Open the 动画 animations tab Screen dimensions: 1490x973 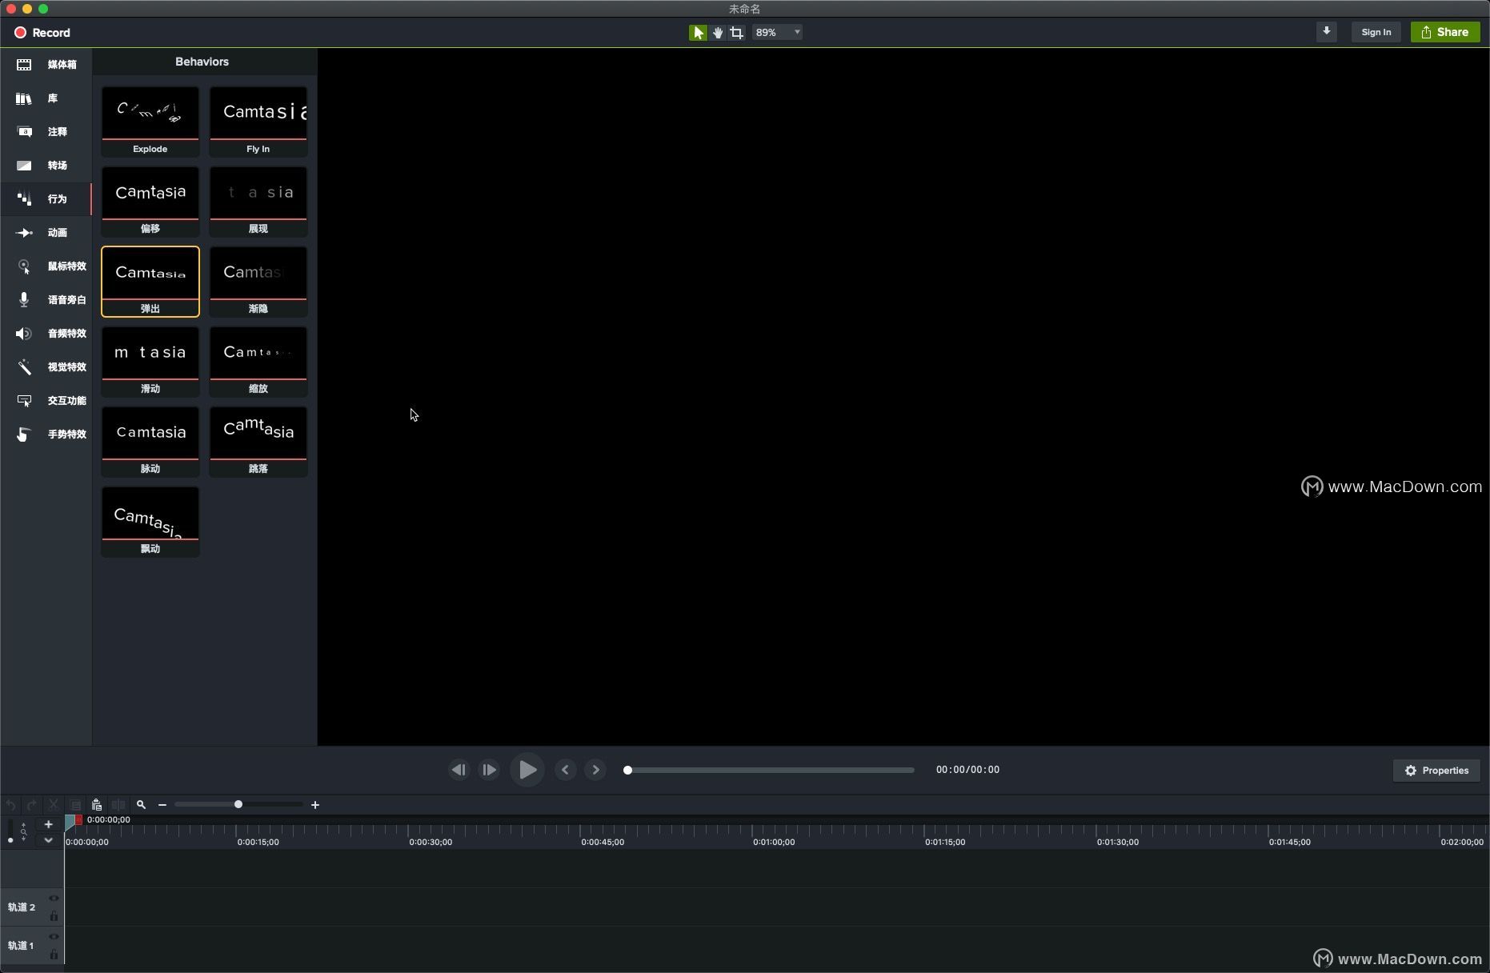coord(46,233)
